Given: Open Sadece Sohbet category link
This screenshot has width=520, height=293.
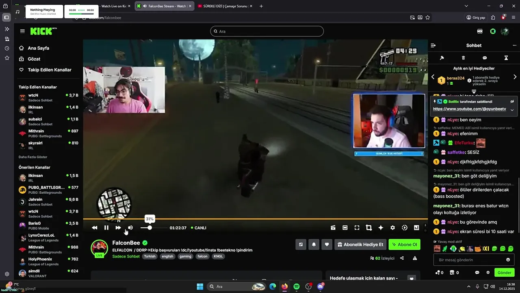Looking at the screenshot, I should point(126,256).
